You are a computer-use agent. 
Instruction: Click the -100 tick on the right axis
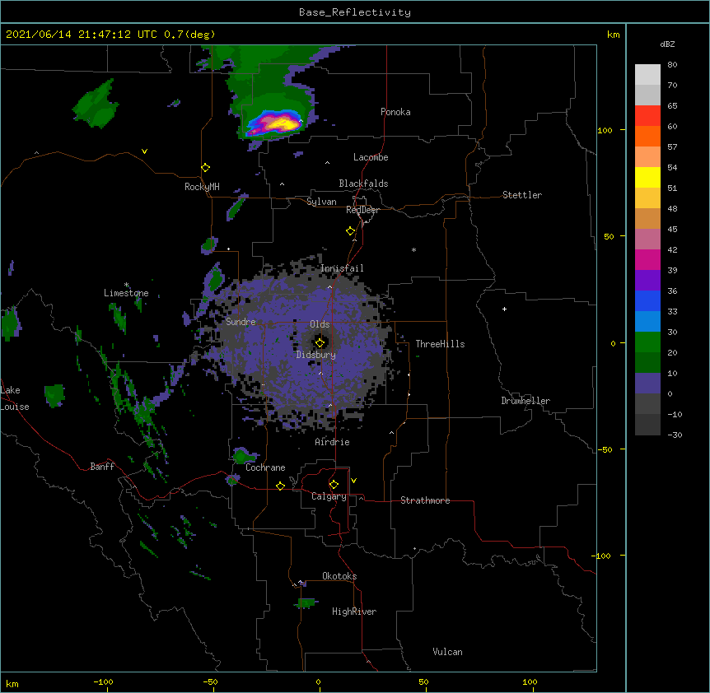[602, 556]
